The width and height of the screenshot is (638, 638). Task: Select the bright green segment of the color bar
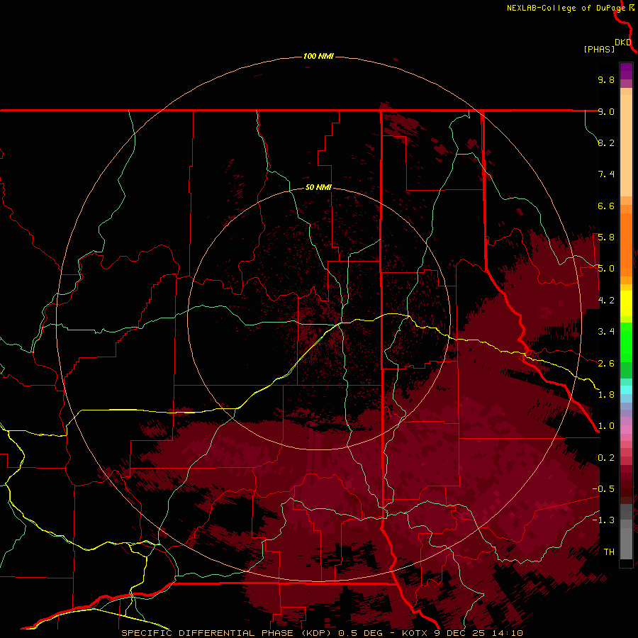point(626,342)
